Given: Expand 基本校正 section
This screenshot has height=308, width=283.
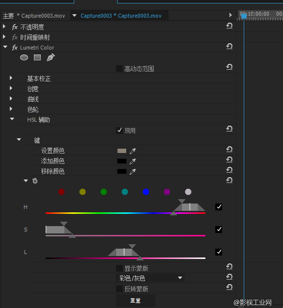Looking at the screenshot, I should click(11, 78).
